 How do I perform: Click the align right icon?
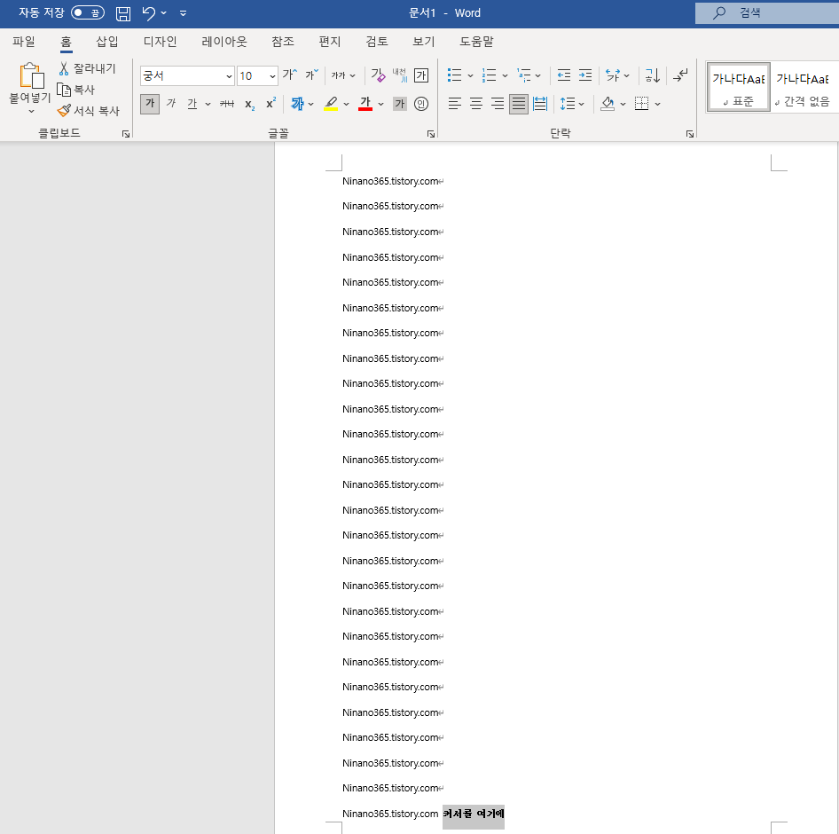coord(497,104)
